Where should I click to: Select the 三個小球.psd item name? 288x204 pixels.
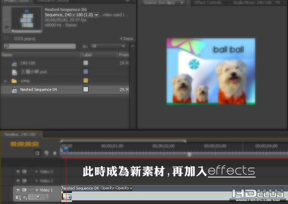click(x=34, y=72)
